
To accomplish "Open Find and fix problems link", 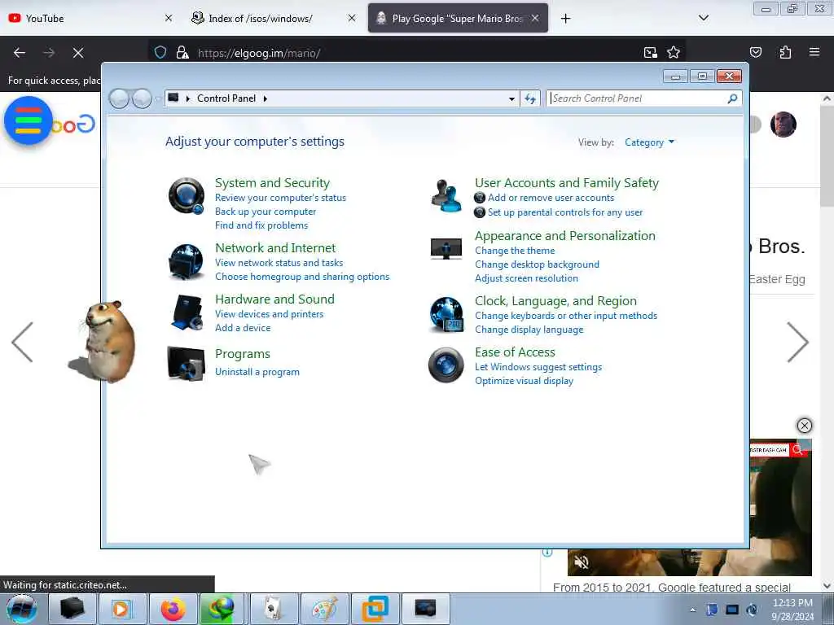I will tap(261, 225).
